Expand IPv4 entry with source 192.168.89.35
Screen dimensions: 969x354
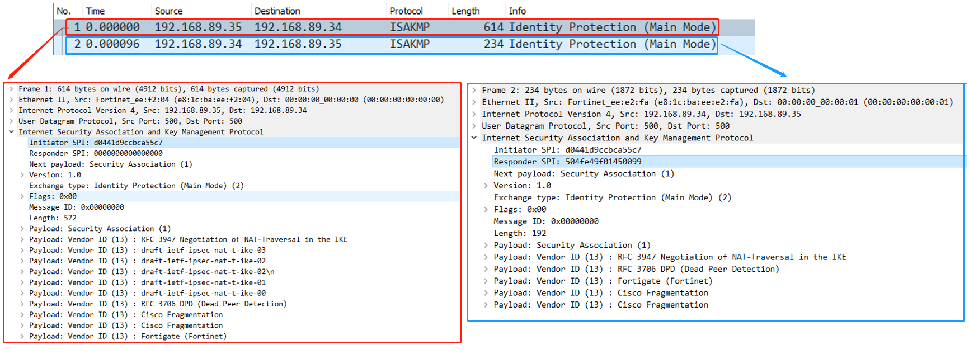(x=11, y=111)
